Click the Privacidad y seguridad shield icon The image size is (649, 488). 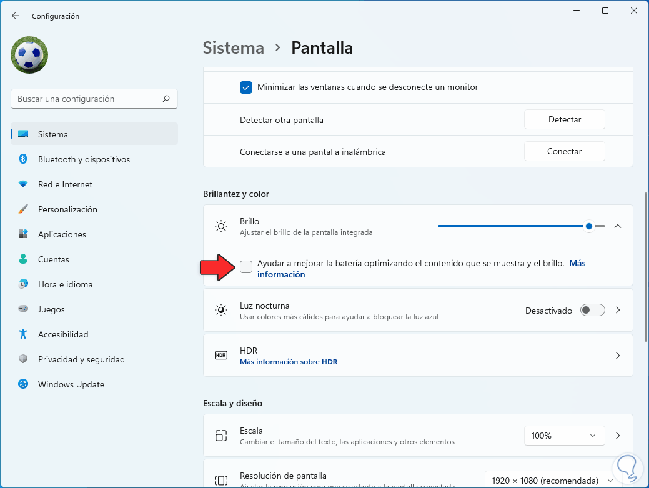tap(23, 359)
